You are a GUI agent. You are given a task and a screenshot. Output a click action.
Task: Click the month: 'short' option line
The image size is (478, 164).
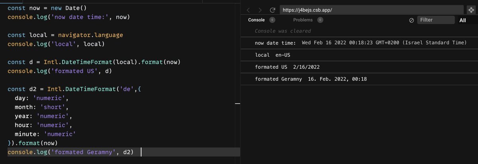tap(42, 107)
